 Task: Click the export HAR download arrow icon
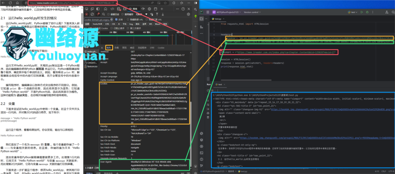point(163,14)
